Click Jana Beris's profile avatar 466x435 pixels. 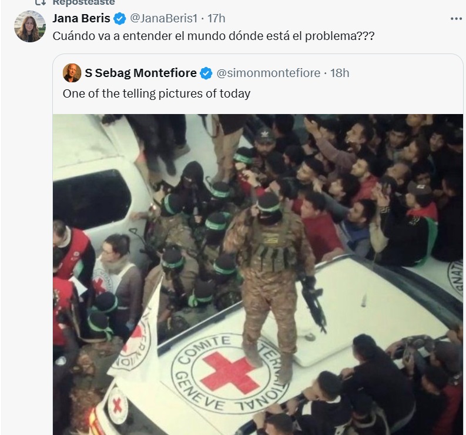tap(31, 26)
